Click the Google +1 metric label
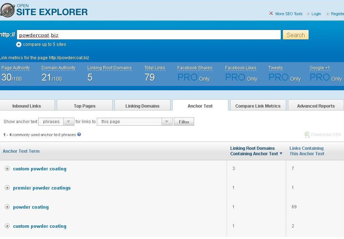The height and width of the screenshot is (239, 344). coord(320,68)
